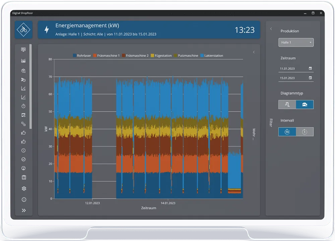Select the stacked area diagram type

tap(305, 104)
